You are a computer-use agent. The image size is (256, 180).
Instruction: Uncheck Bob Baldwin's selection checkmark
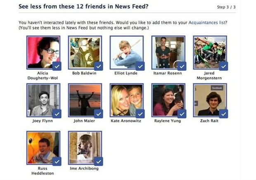[x=98, y=66]
